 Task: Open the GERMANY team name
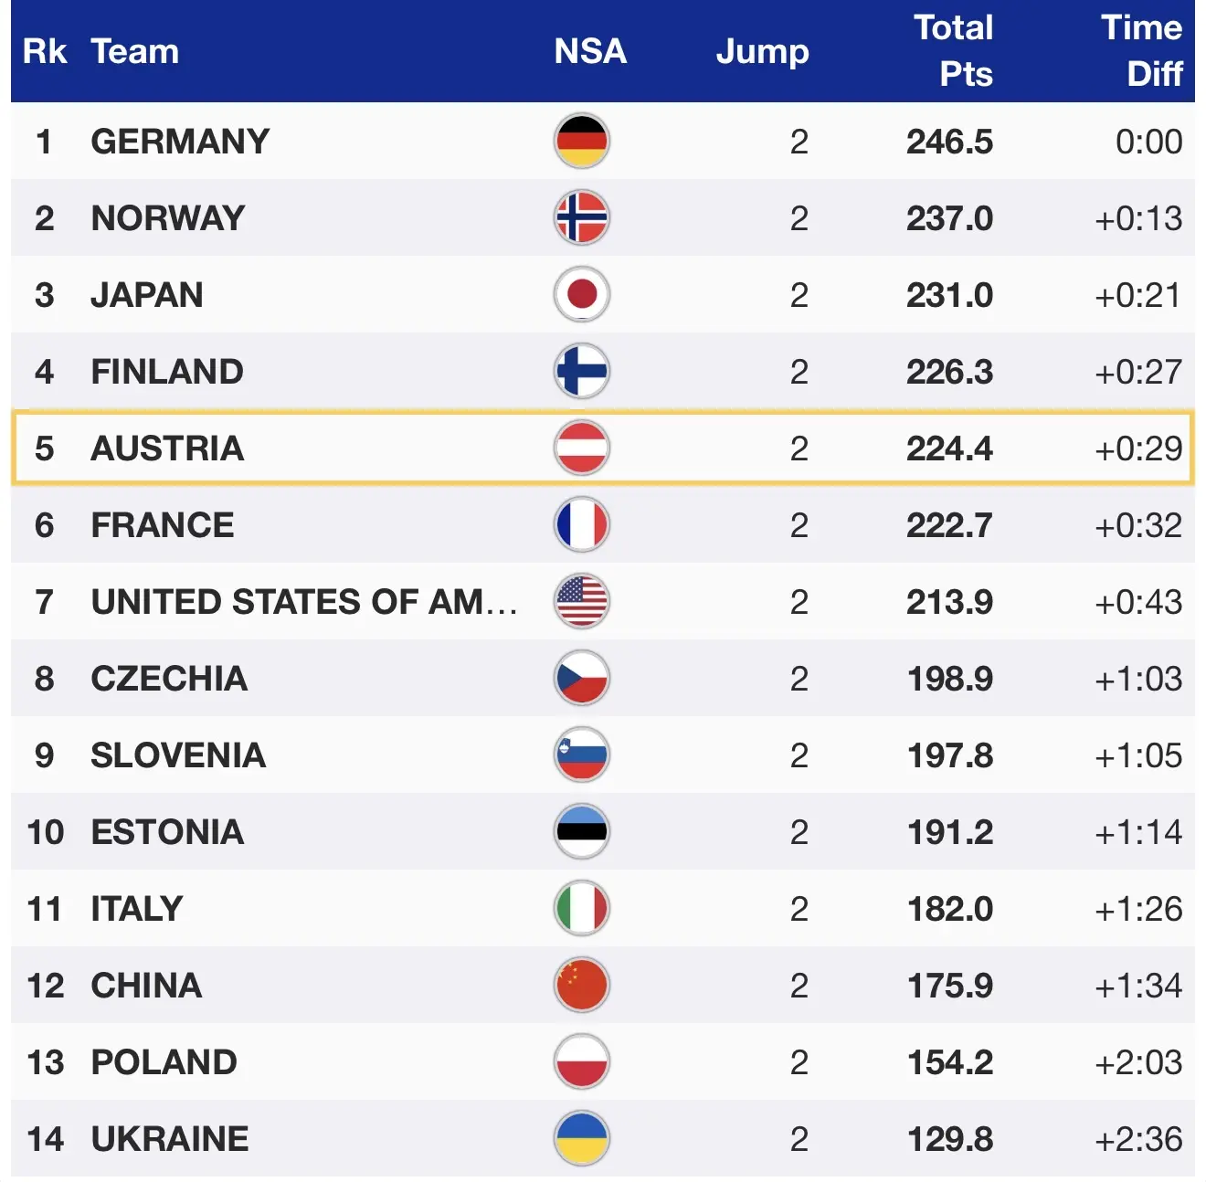[x=180, y=142]
